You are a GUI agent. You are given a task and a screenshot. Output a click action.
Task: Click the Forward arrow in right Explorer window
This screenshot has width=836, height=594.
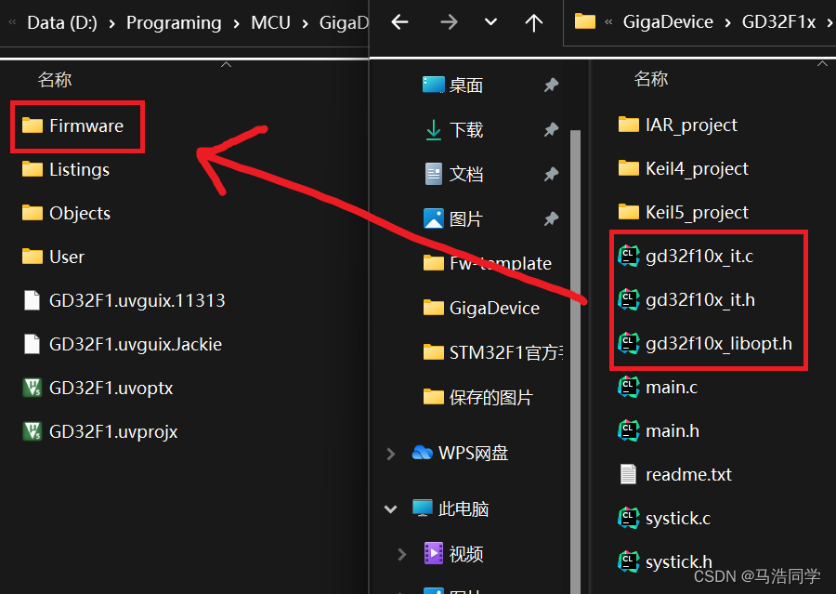pos(449,22)
